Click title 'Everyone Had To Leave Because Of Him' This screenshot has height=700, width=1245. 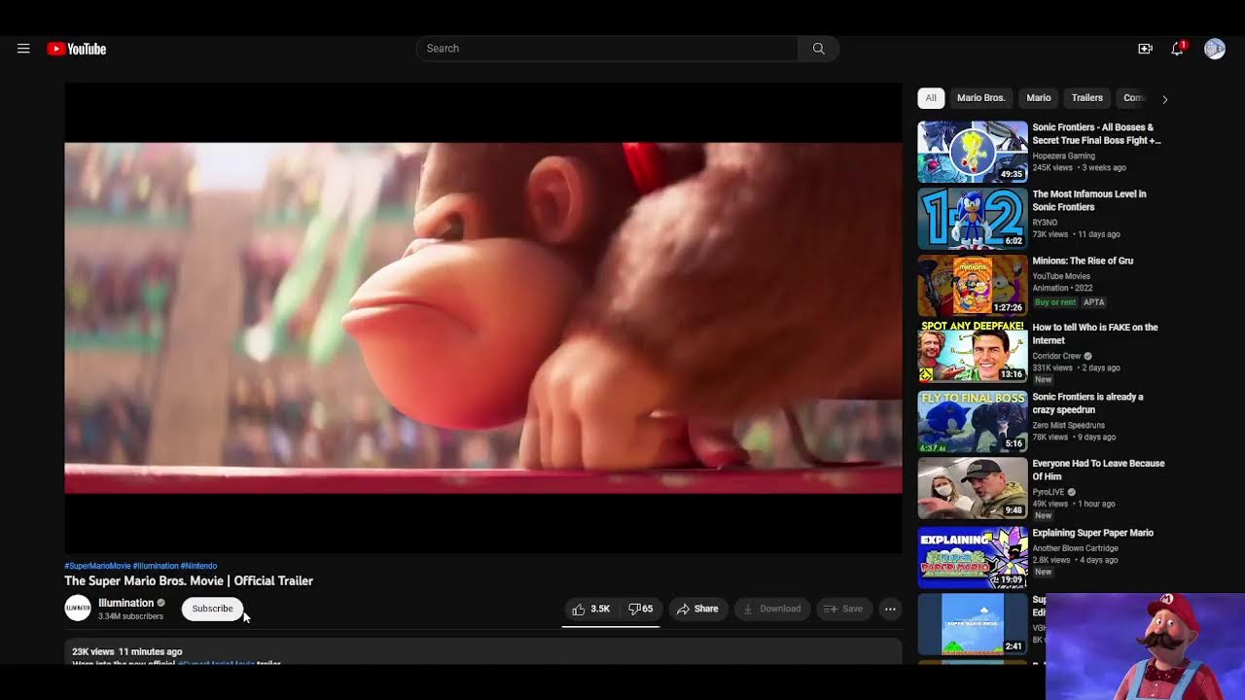tap(1098, 470)
